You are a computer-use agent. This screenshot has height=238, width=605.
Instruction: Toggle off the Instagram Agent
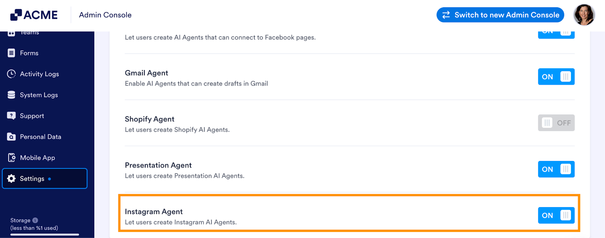pos(556,215)
